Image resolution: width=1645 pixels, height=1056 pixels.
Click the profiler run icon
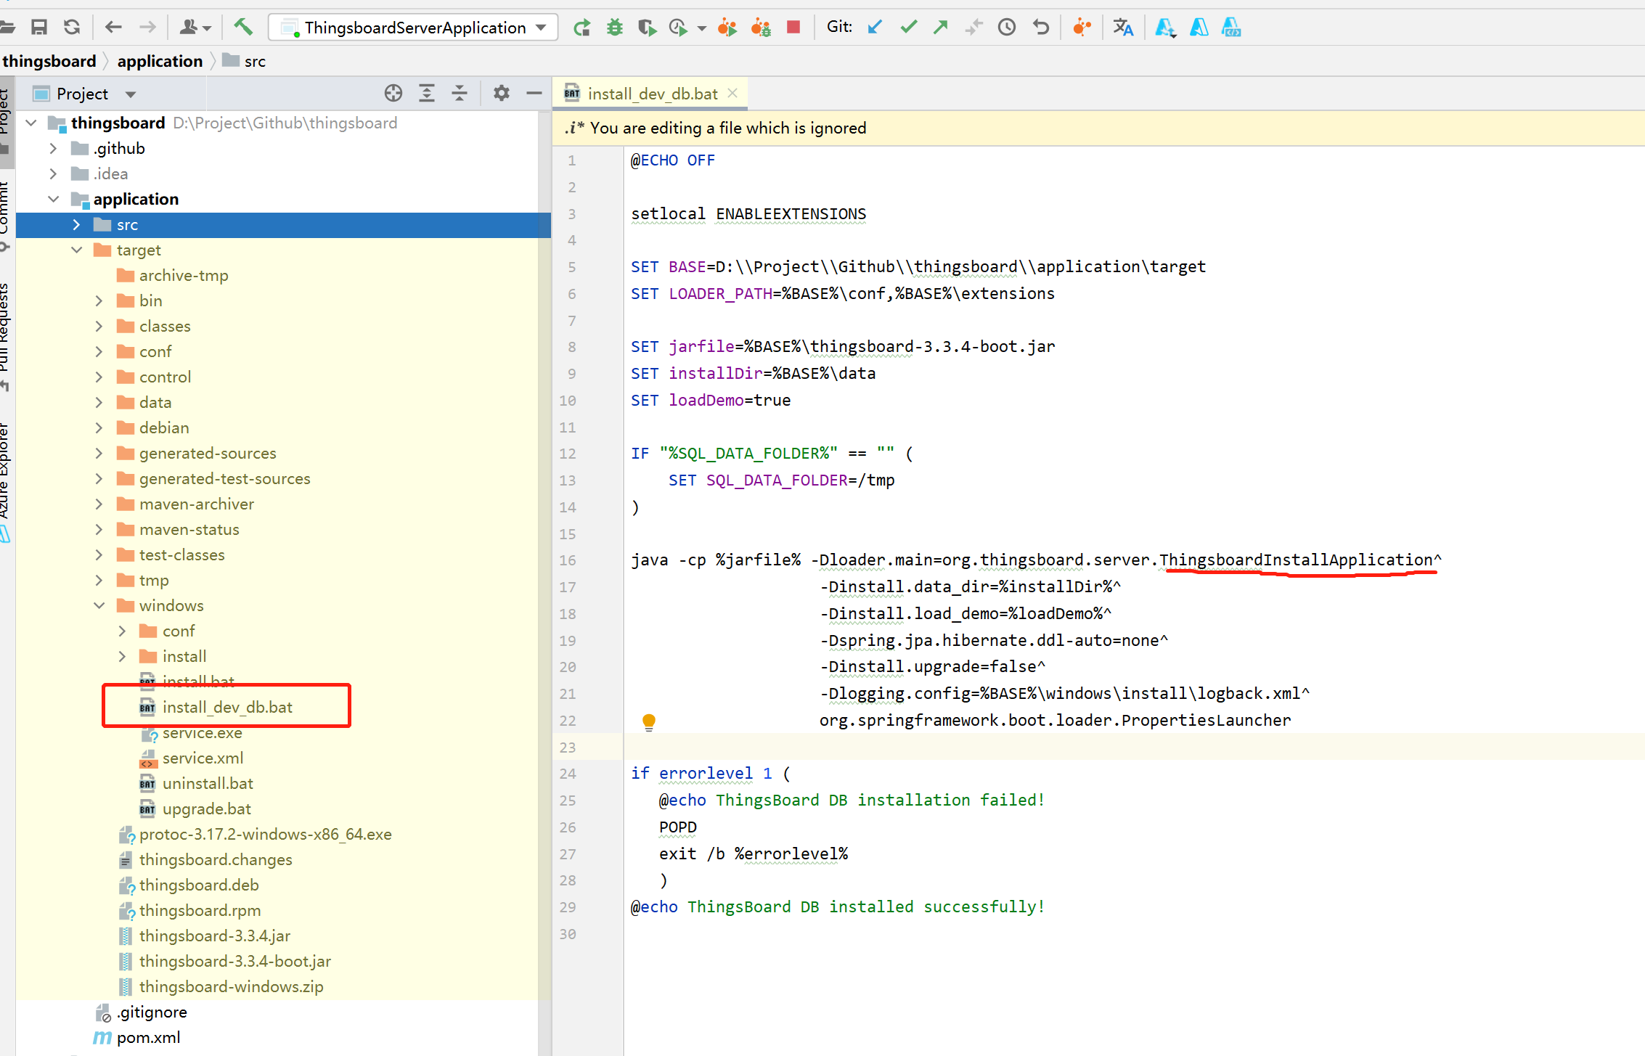(x=679, y=28)
